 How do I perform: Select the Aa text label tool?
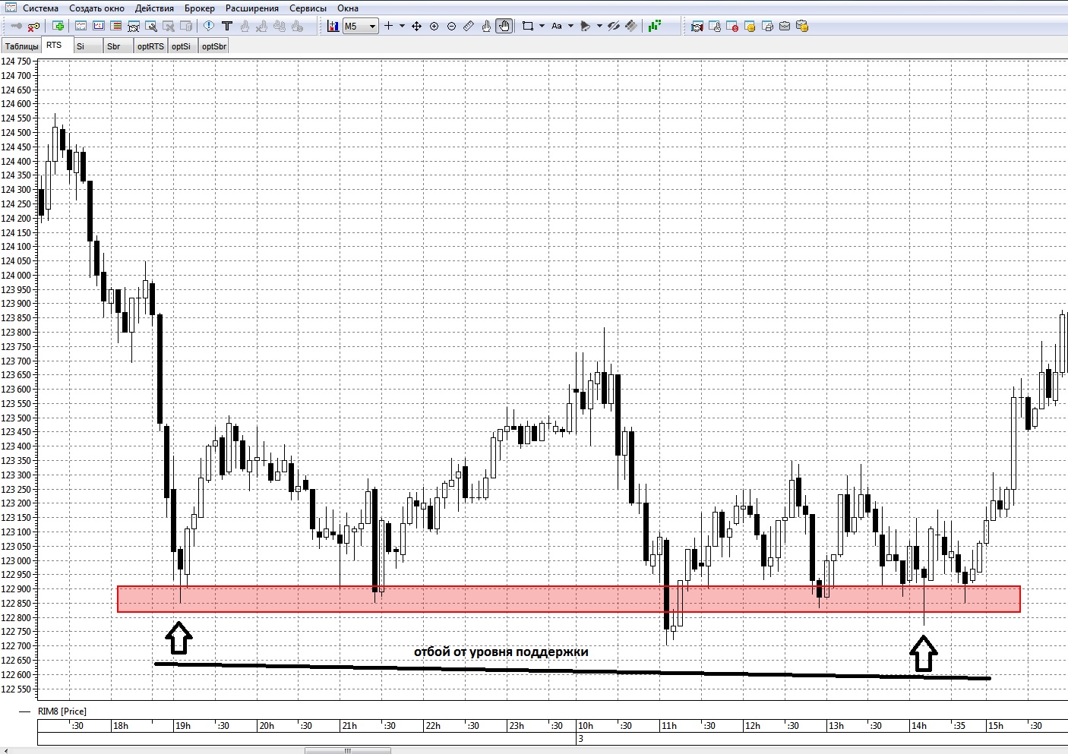click(x=556, y=26)
